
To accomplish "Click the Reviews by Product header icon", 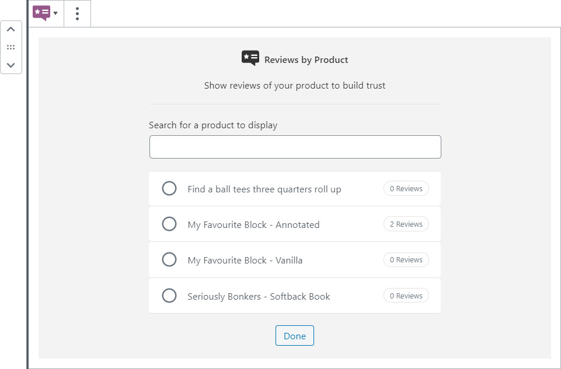I will pyautogui.click(x=250, y=58).
